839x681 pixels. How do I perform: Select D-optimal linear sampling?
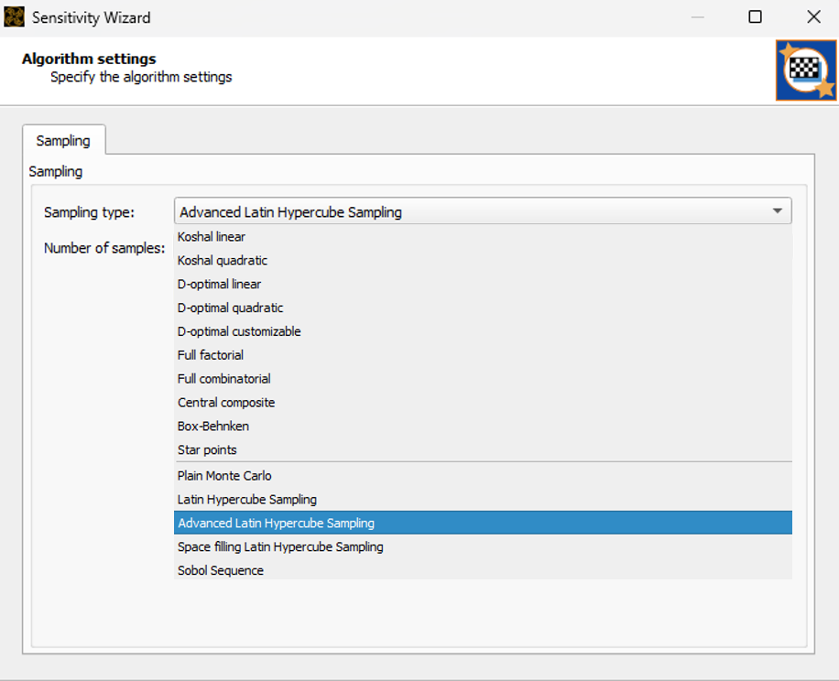coord(220,284)
